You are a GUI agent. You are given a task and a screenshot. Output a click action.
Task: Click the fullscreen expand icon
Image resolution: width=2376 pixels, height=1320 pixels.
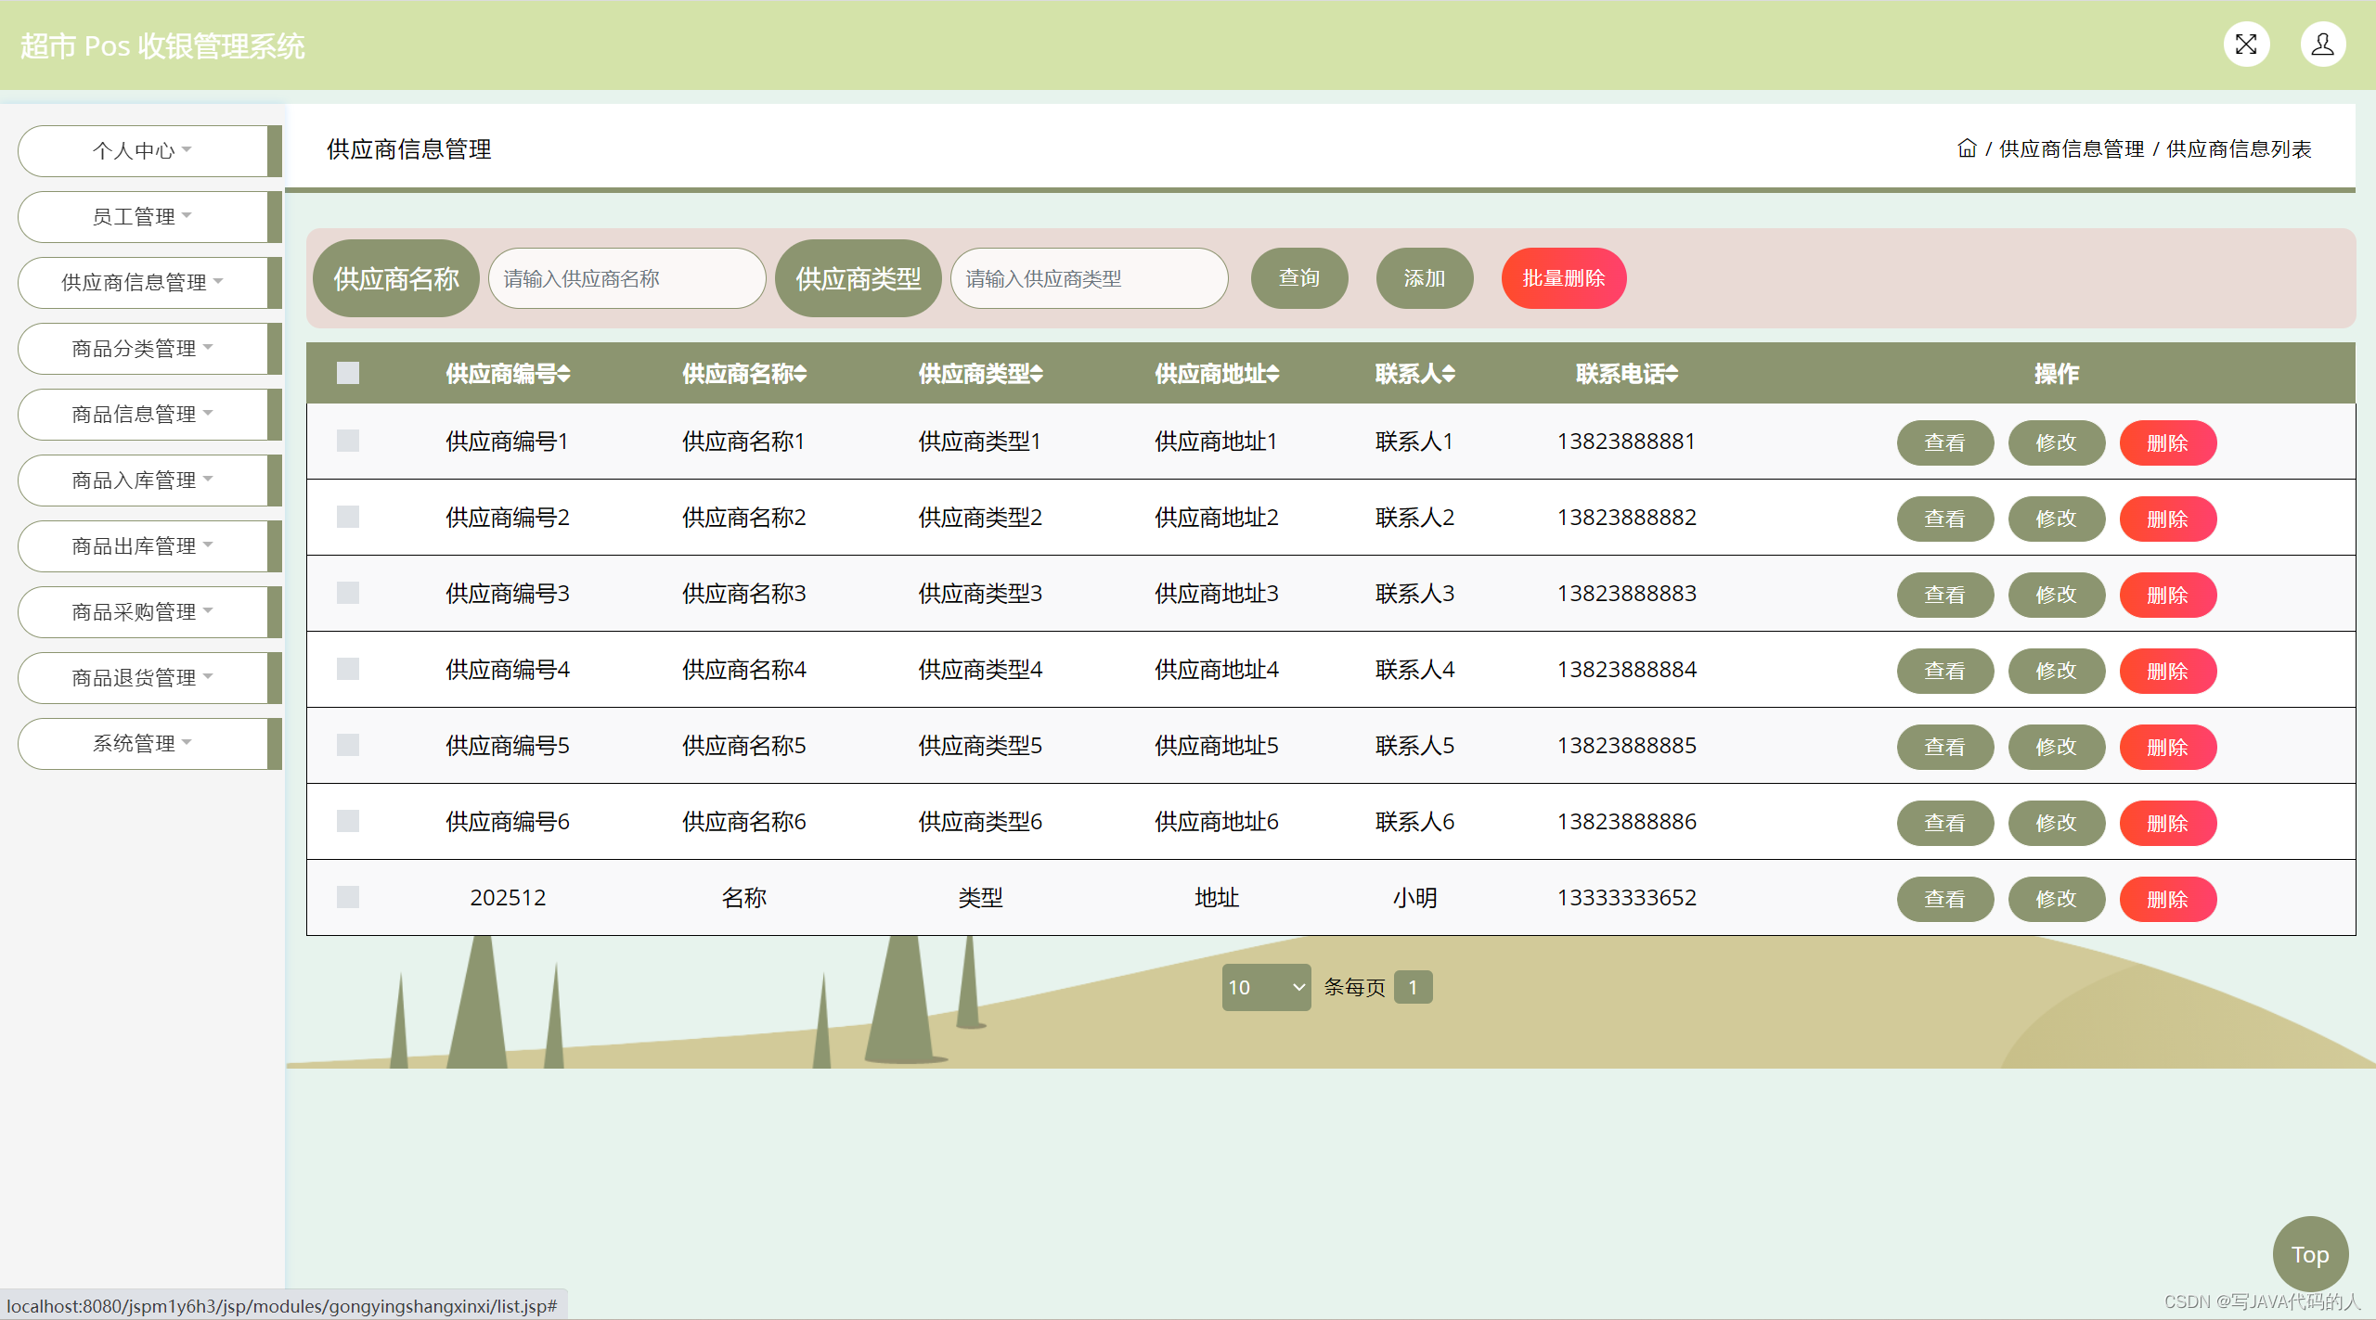tap(2246, 45)
